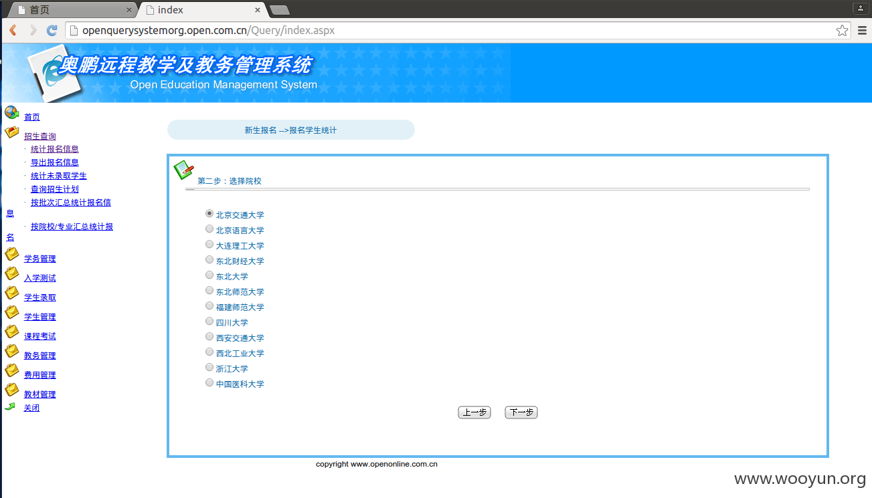Screen dimensions: 872x498
Task: Expand the 教材管理 menu
Action: [x=40, y=394]
